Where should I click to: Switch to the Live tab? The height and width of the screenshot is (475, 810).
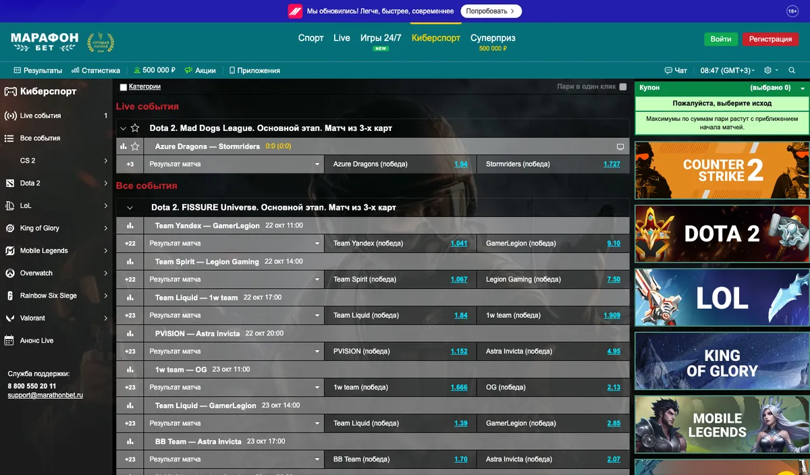pyautogui.click(x=342, y=38)
